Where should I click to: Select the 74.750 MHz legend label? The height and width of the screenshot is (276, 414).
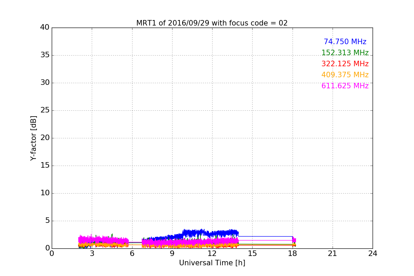click(345, 42)
